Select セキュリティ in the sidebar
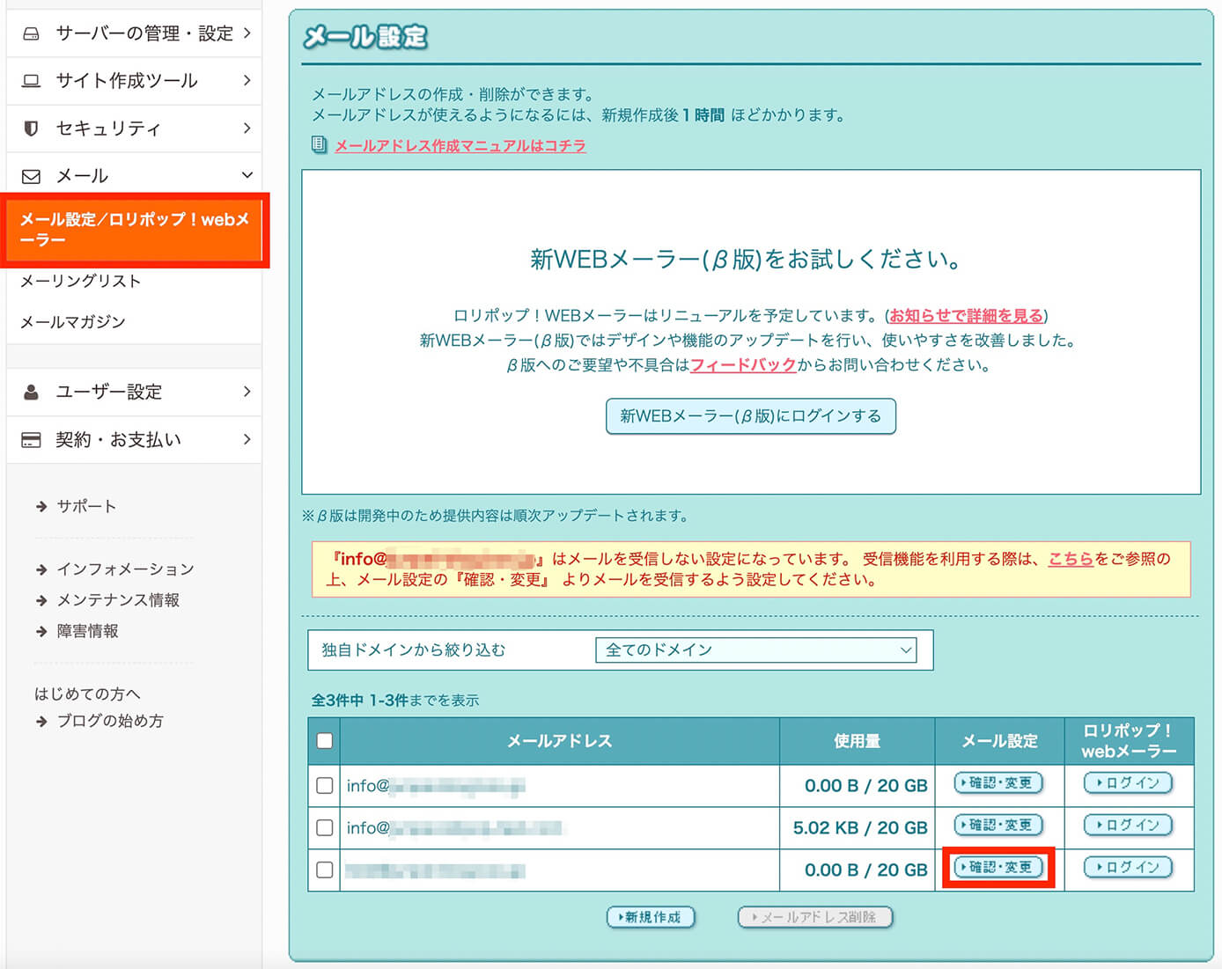 pos(134,128)
